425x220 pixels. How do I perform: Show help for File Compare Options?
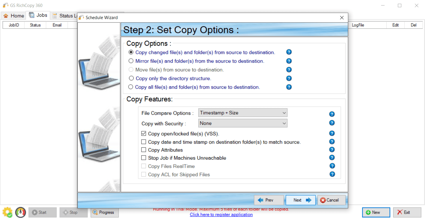click(332, 114)
